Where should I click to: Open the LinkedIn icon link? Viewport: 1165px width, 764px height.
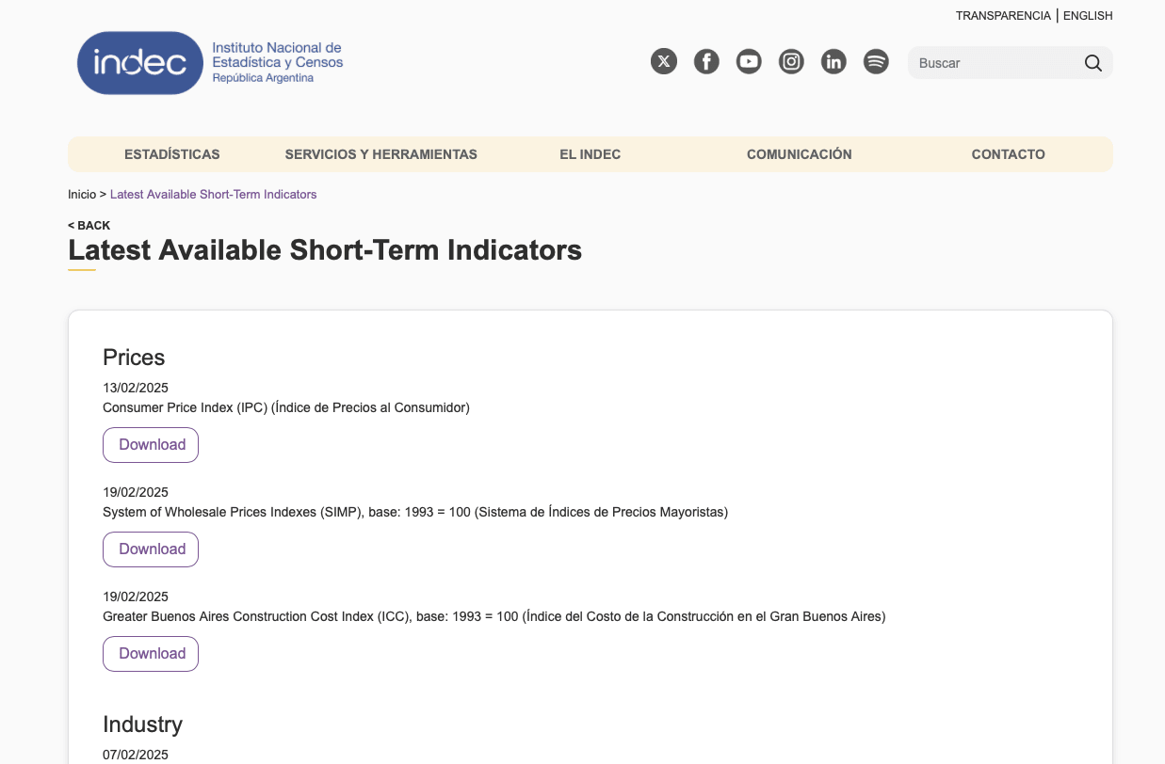click(833, 62)
